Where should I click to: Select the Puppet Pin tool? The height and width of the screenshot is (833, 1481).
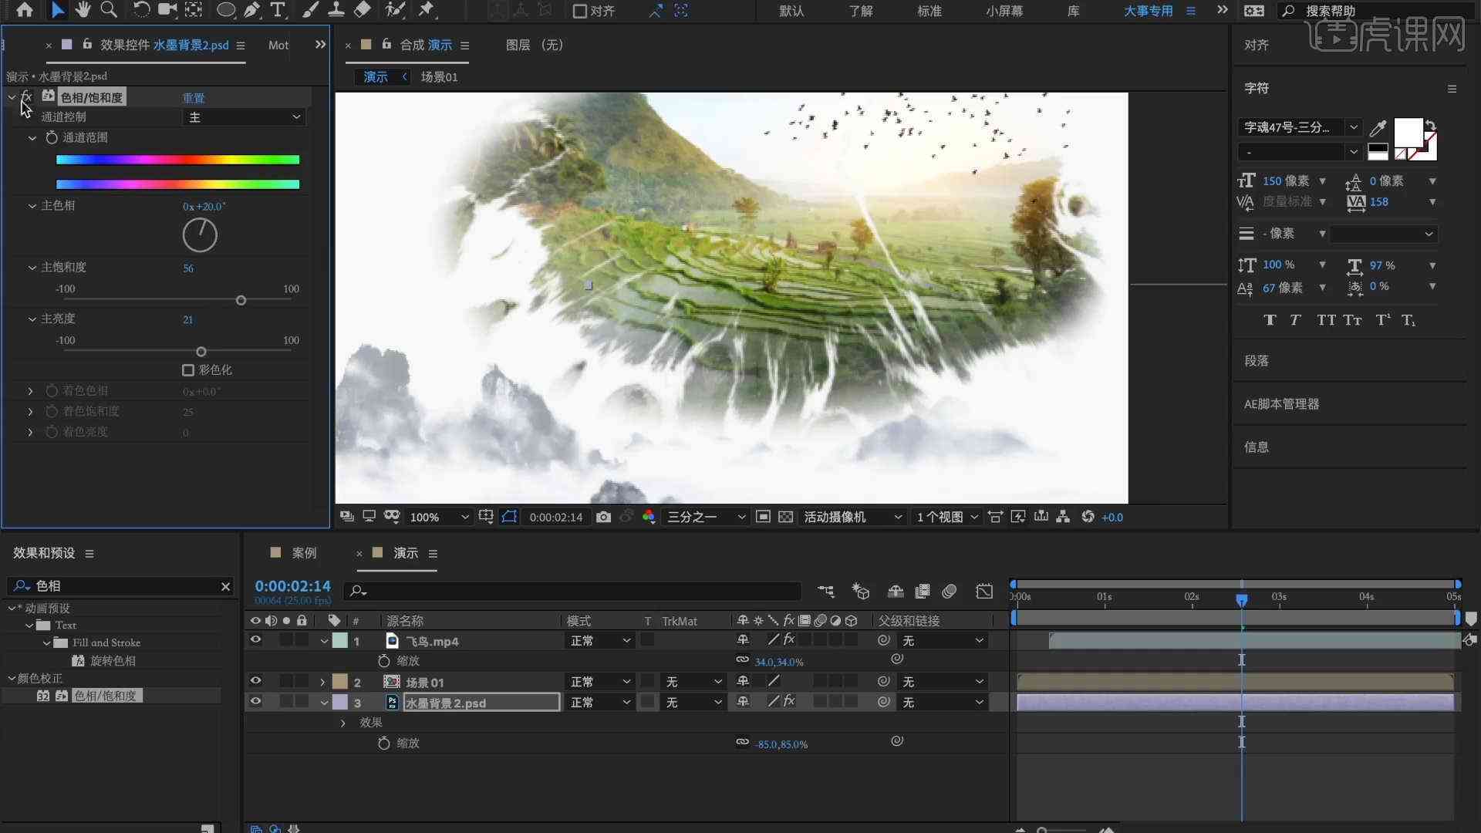click(x=426, y=10)
